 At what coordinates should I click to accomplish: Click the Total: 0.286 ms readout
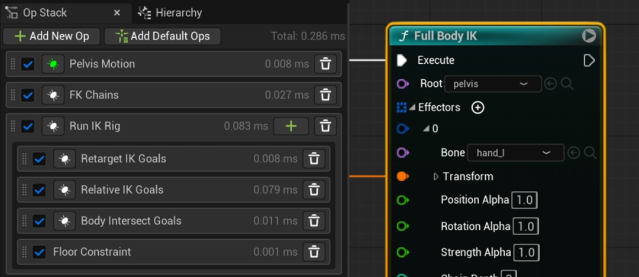click(x=308, y=36)
